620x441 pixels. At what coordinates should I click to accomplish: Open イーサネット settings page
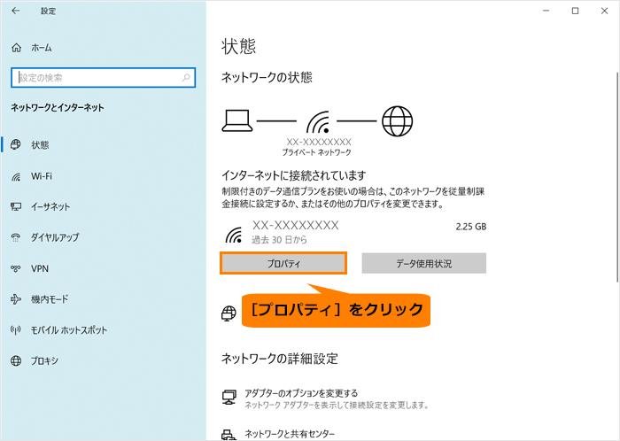(x=50, y=206)
